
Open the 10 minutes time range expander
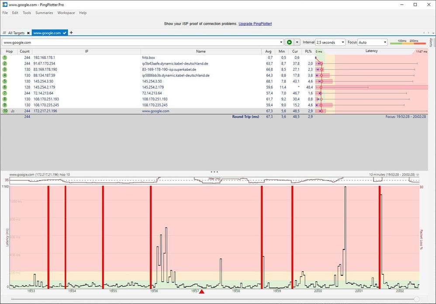pos(417,175)
